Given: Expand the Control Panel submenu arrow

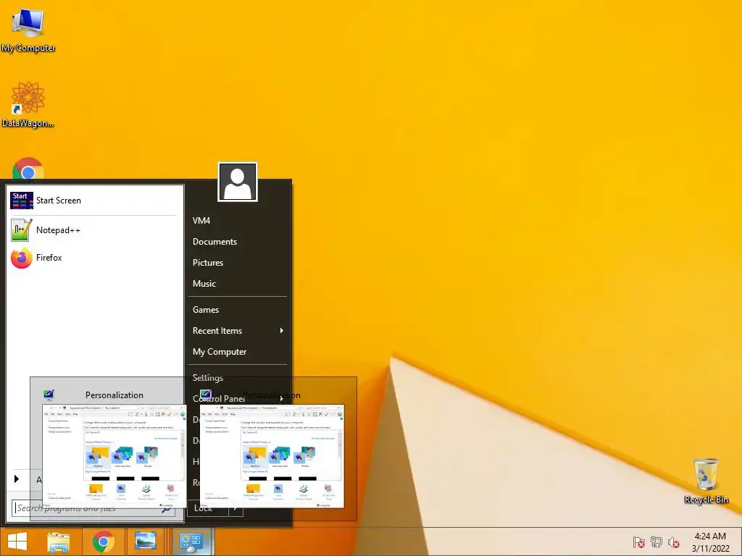Looking at the screenshot, I should (282, 399).
